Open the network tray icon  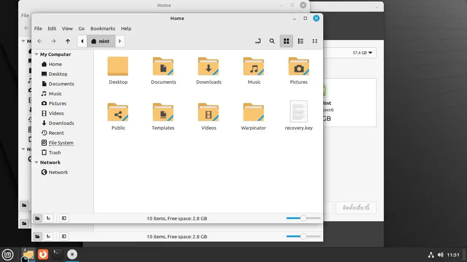431,255
